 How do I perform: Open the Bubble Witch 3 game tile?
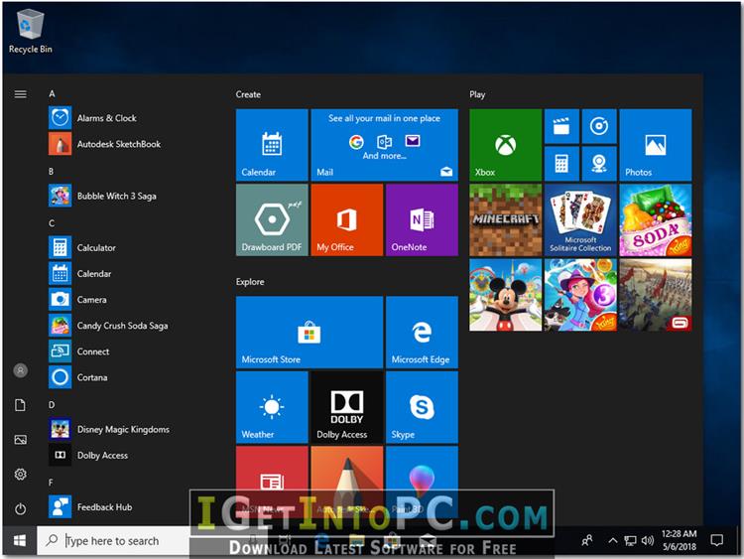tap(580, 295)
